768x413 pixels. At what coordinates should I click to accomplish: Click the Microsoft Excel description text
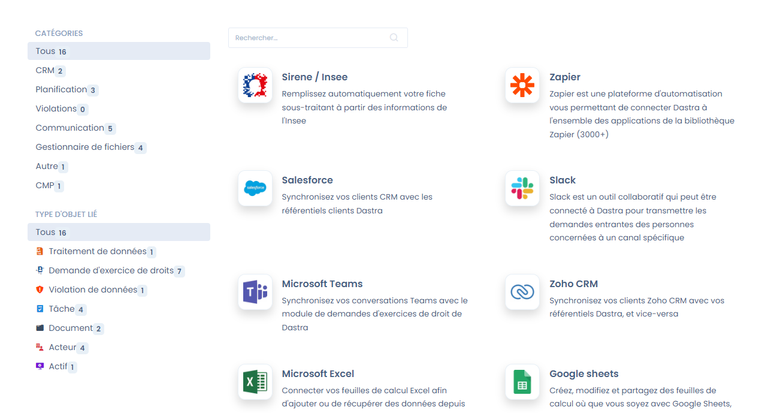point(374,397)
